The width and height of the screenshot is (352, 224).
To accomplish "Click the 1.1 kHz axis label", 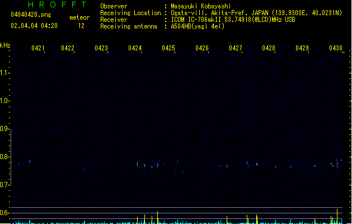I will [x=4, y=73].
